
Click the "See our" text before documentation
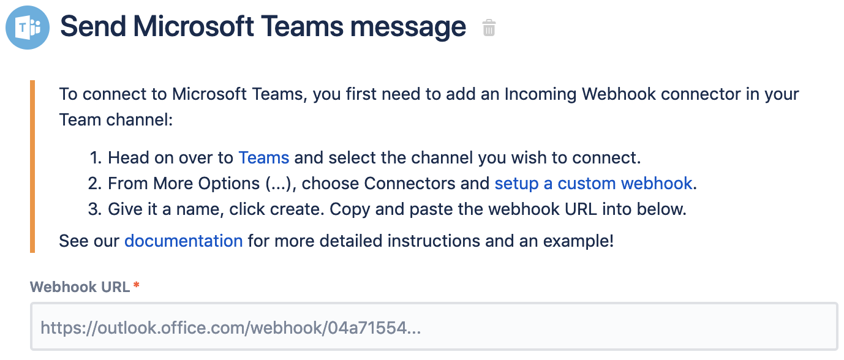point(89,241)
